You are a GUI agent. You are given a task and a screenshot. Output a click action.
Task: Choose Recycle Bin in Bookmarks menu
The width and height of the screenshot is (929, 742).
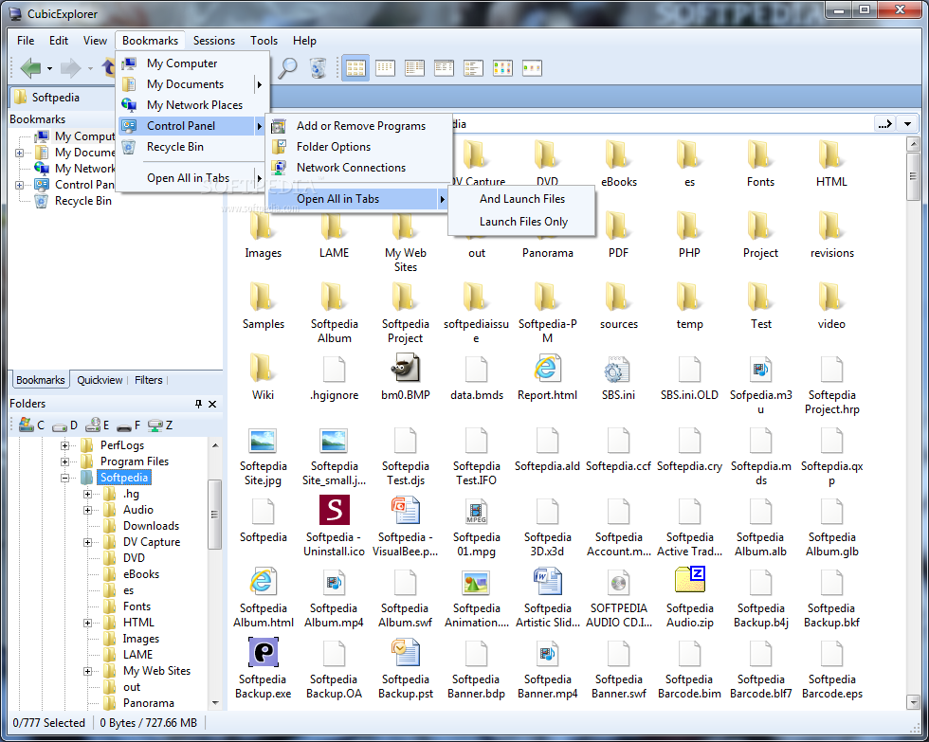[191, 146]
